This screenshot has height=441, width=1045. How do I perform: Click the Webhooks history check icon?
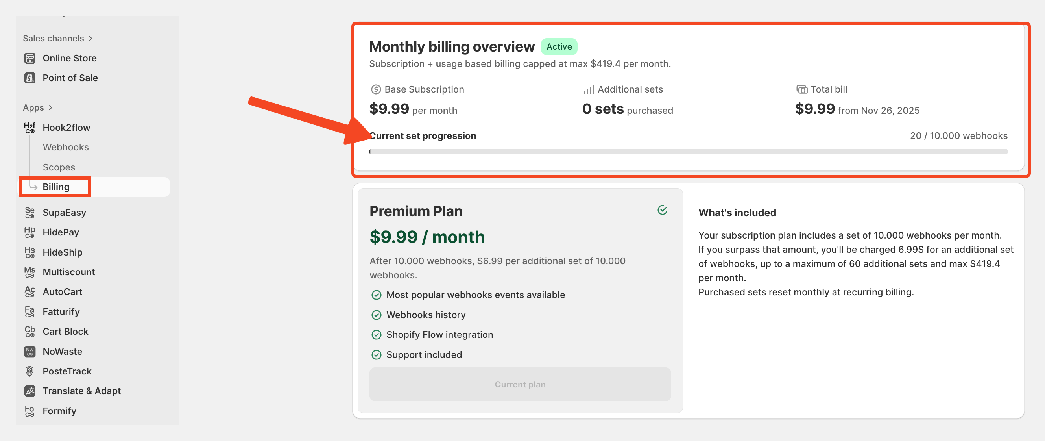pyautogui.click(x=376, y=315)
